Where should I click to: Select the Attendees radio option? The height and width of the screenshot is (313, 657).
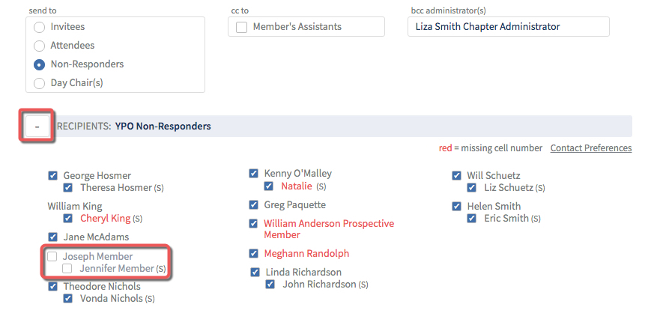[x=39, y=46]
